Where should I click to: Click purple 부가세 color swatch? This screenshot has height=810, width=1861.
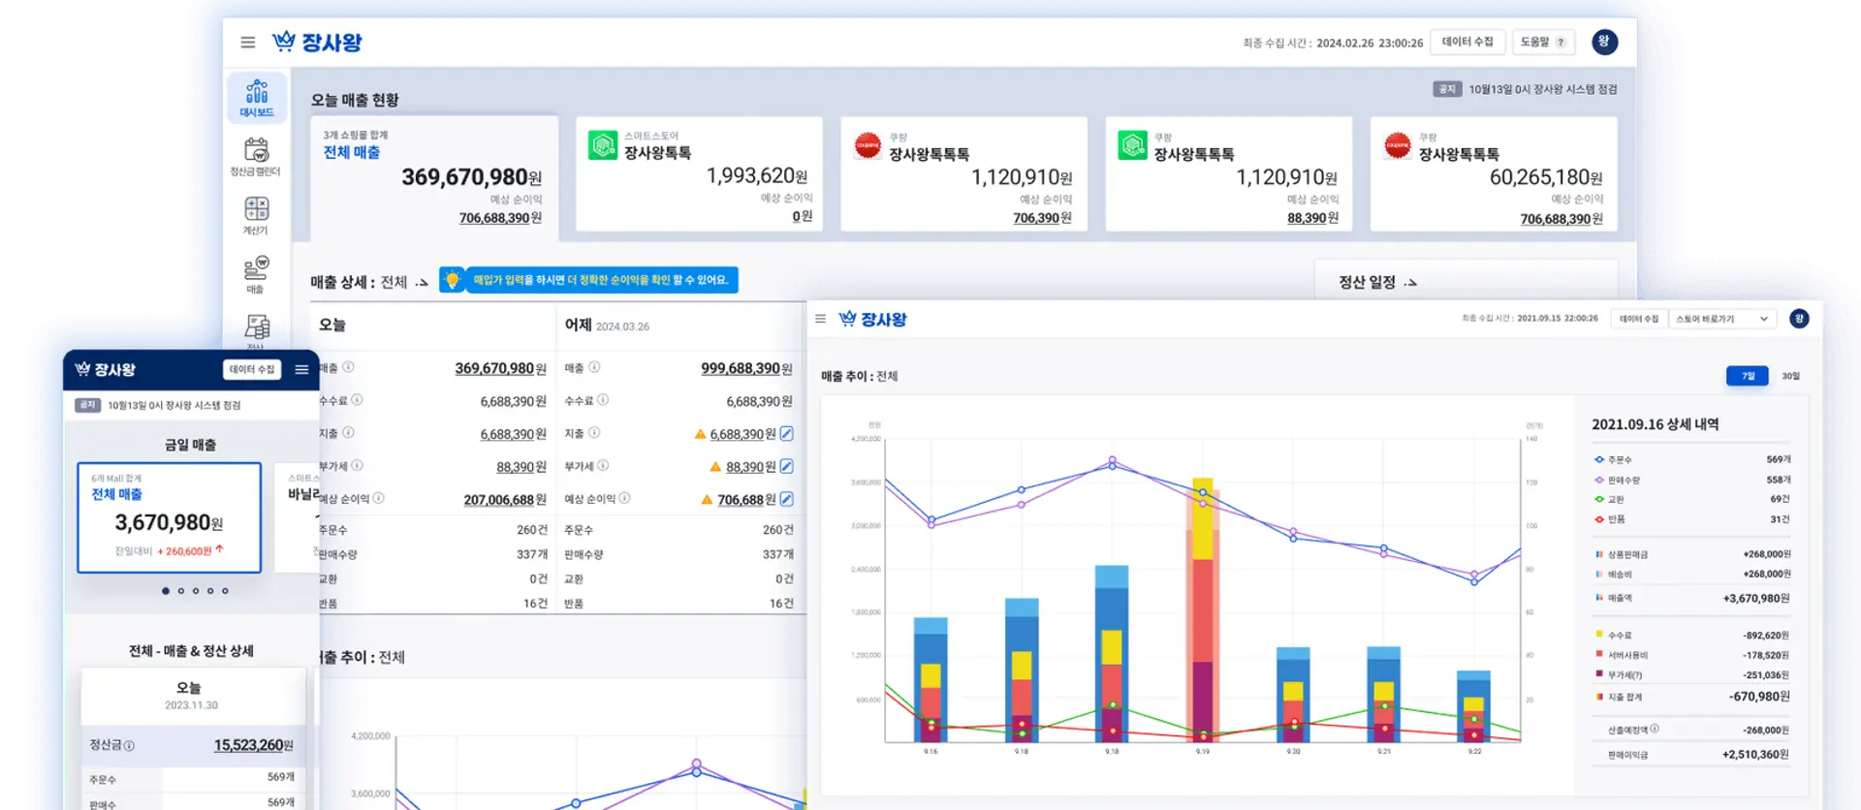coord(1599,673)
